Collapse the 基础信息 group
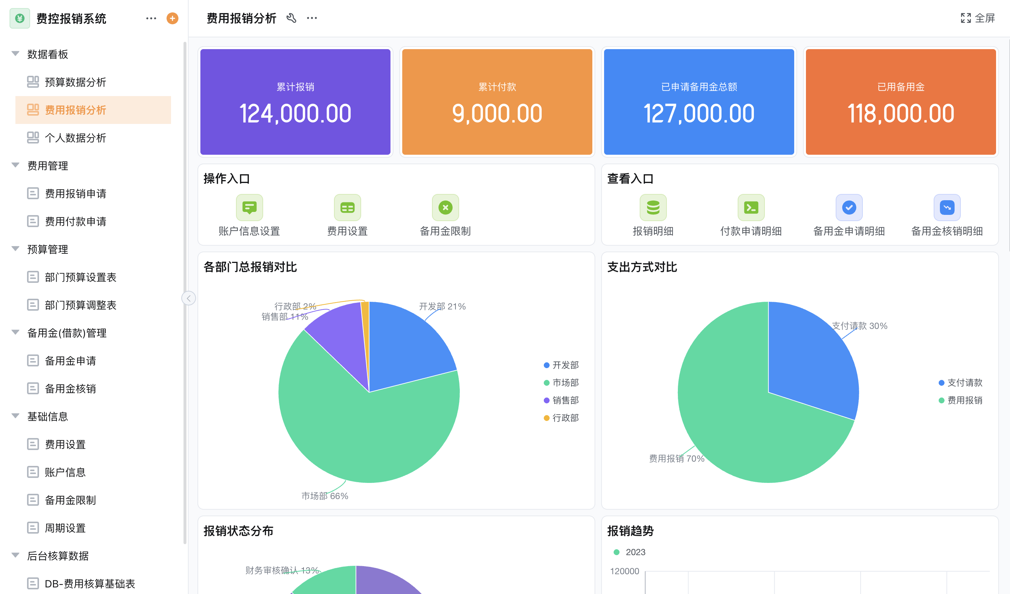This screenshot has width=1010, height=594. (16, 416)
